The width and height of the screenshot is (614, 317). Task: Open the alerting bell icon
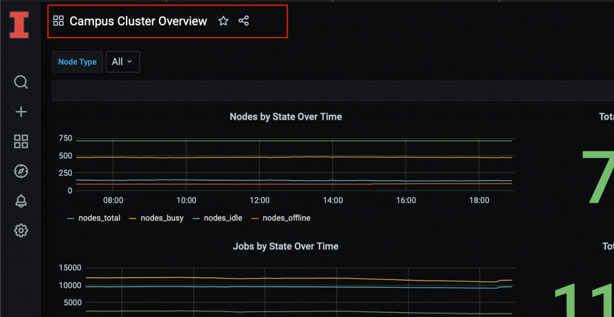click(x=21, y=201)
